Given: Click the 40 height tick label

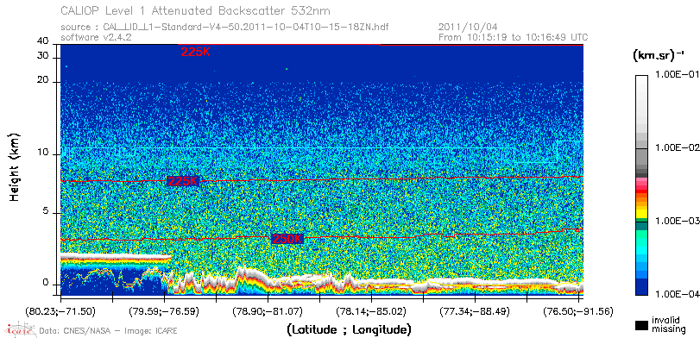Looking at the screenshot, I should [x=43, y=41].
